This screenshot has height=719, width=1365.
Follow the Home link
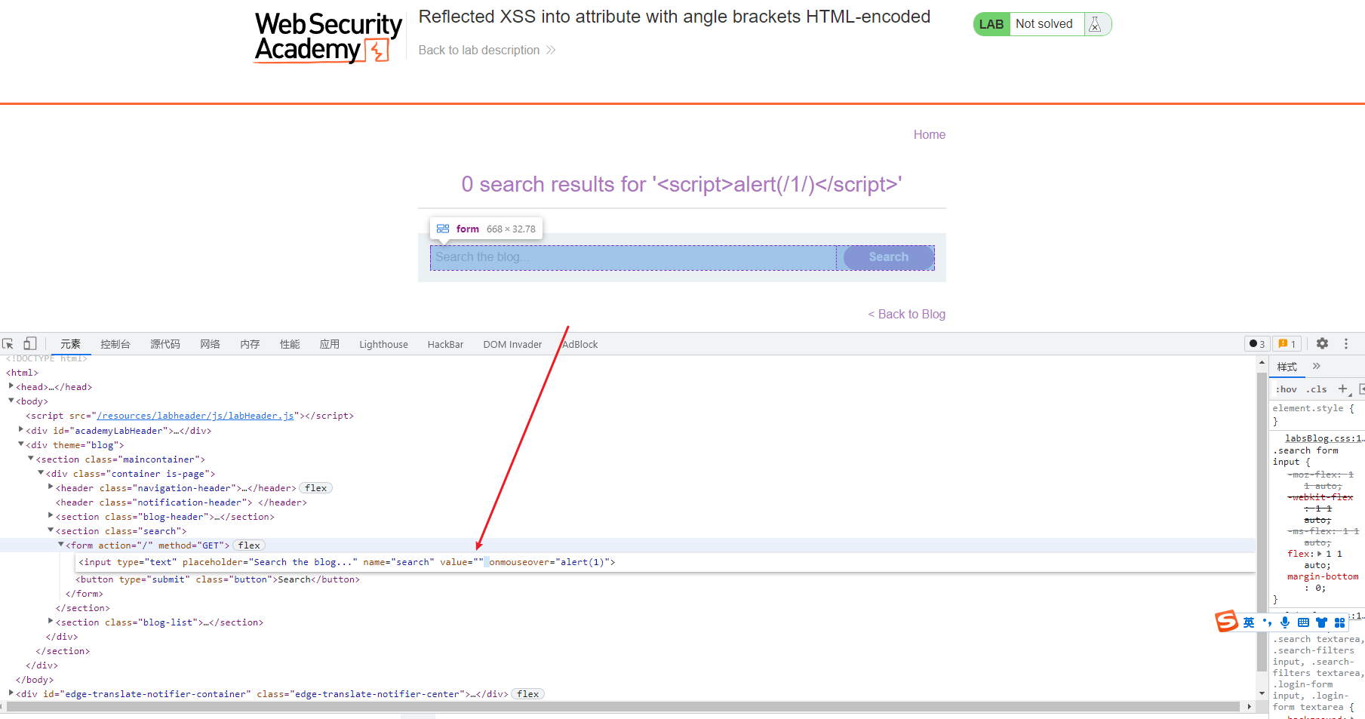pos(929,134)
